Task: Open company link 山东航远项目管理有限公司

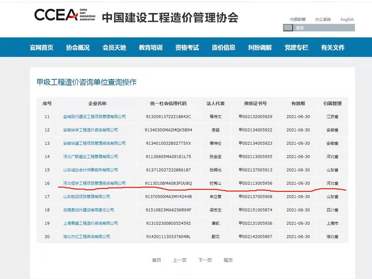Action: coord(86,196)
